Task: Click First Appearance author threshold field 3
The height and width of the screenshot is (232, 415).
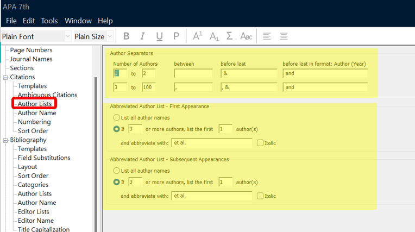Action: tap(135, 129)
